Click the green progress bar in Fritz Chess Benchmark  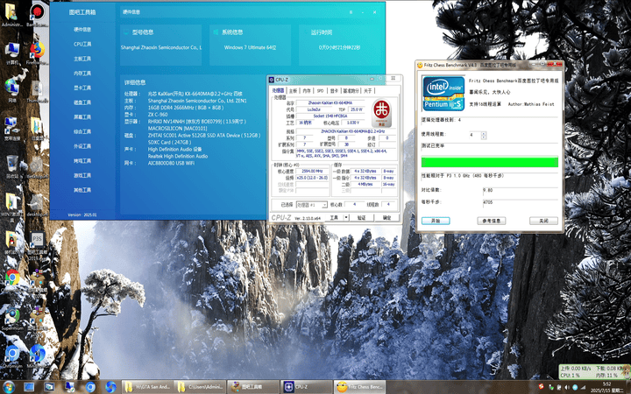490,162
